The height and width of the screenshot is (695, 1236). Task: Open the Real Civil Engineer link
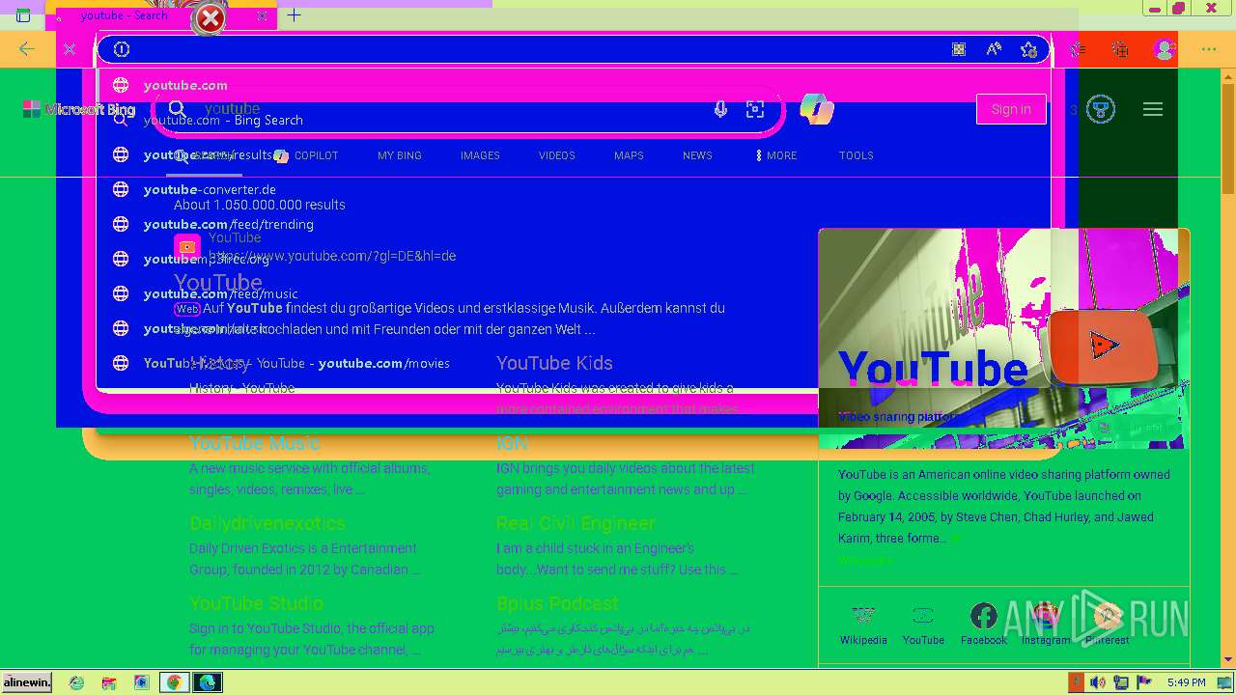pyautogui.click(x=576, y=523)
